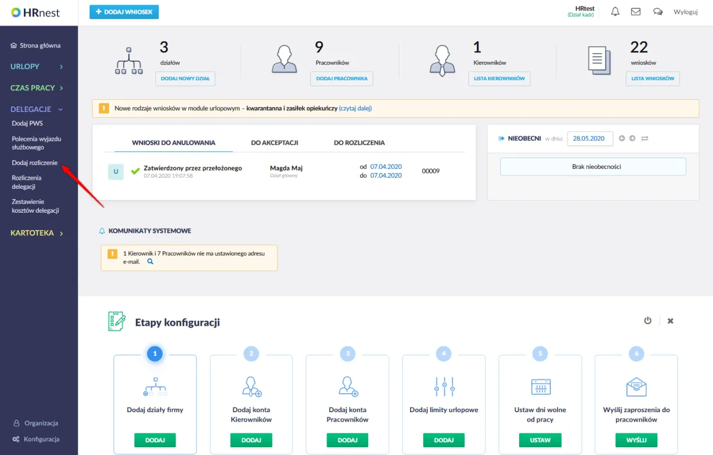Open the chat bubbles icon

(658, 12)
